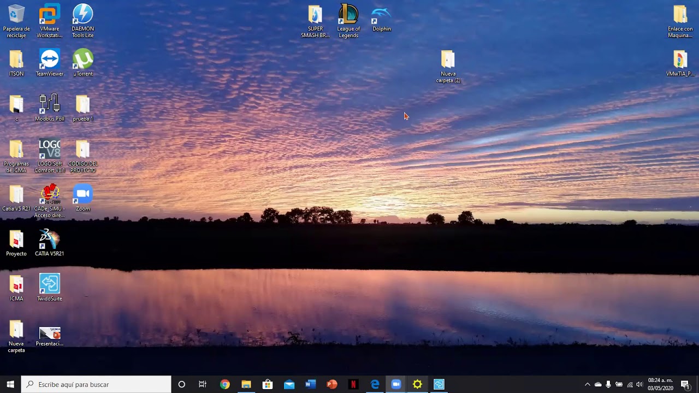Viewport: 699px width, 393px height.
Task: Select the Zoom shortcut on the desktop
Action: click(x=83, y=198)
